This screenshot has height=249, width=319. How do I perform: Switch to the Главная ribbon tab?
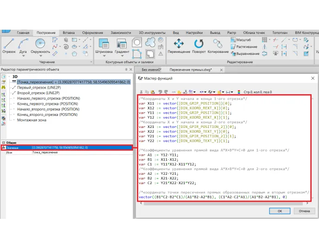(23, 32)
